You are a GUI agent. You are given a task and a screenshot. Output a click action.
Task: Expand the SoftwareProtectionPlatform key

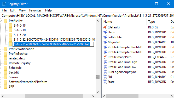(x=1, y=82)
